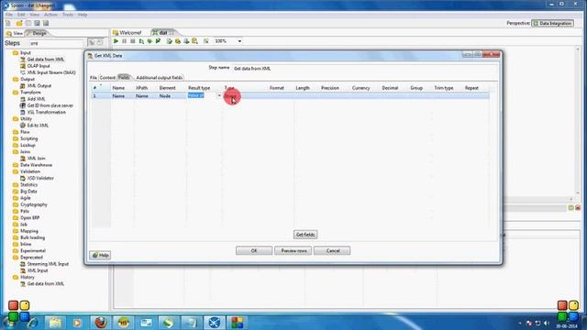
Task: Click the Get fields button
Action: [305, 235]
